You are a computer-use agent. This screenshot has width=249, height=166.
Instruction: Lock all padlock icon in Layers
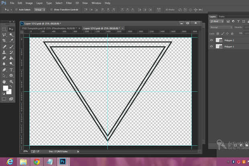coord(232,33)
